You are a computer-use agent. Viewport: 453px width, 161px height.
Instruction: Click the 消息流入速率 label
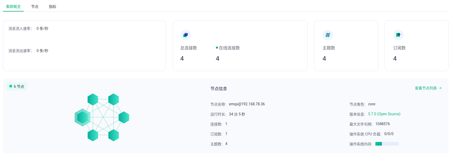click(x=20, y=28)
